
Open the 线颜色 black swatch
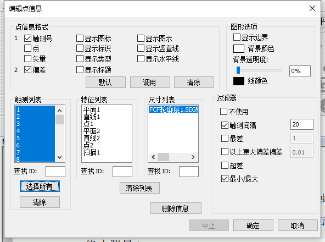click(239, 81)
